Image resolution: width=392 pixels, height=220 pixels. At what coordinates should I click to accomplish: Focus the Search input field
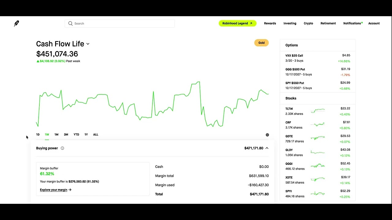(x=120, y=24)
